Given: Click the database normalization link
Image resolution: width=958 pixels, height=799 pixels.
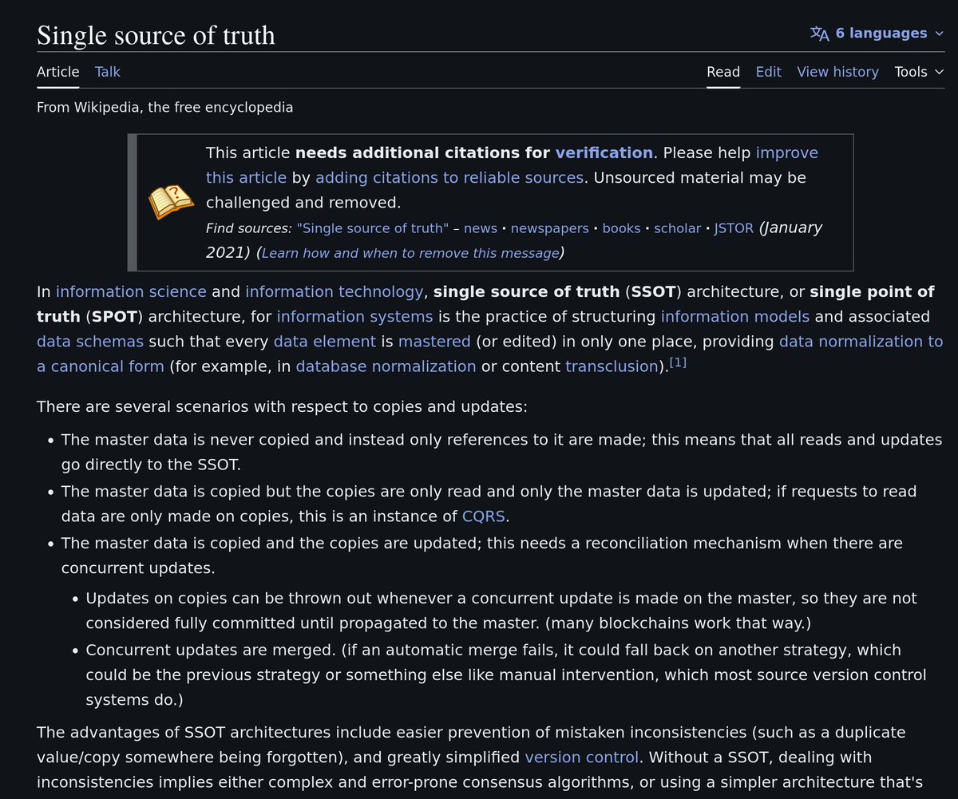Looking at the screenshot, I should (x=386, y=366).
